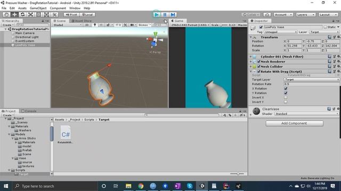The height and width of the screenshot is (191, 341).
Task: Open the Window menu
Action: (x=75, y=8)
